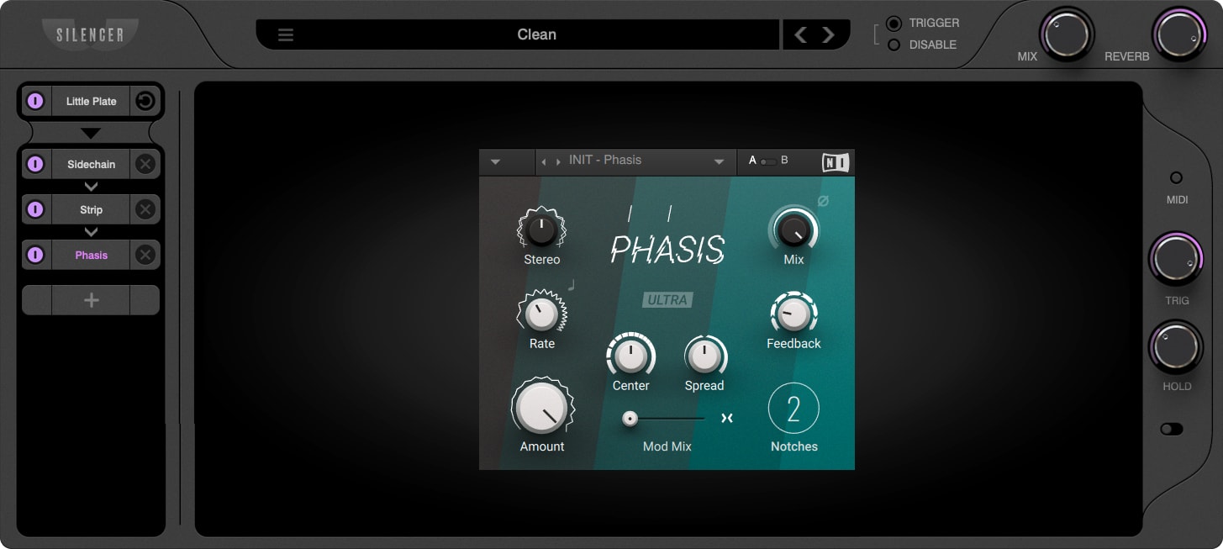
Task: Click the Native Instruments logo in Phasis
Action: tap(834, 161)
